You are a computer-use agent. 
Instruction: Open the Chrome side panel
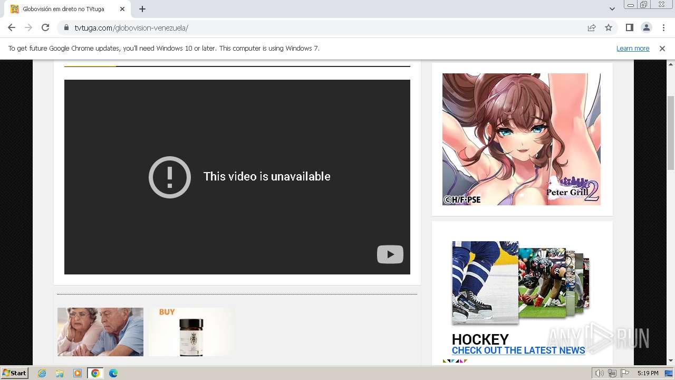click(x=629, y=28)
